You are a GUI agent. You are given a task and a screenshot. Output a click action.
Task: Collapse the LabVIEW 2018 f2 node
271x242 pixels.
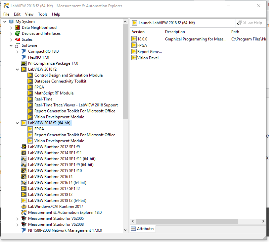click(x=18, y=69)
